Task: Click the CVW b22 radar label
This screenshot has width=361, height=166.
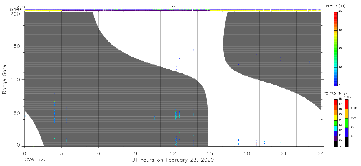Action: (x=36, y=160)
